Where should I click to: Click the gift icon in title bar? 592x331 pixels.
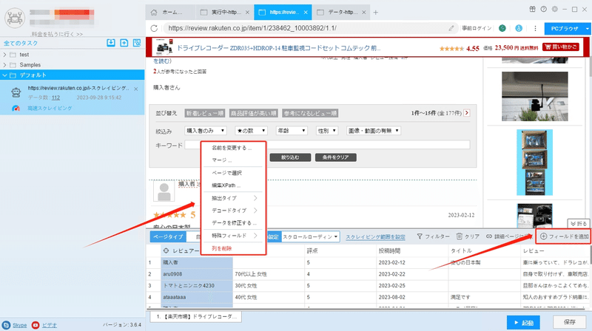(532, 10)
